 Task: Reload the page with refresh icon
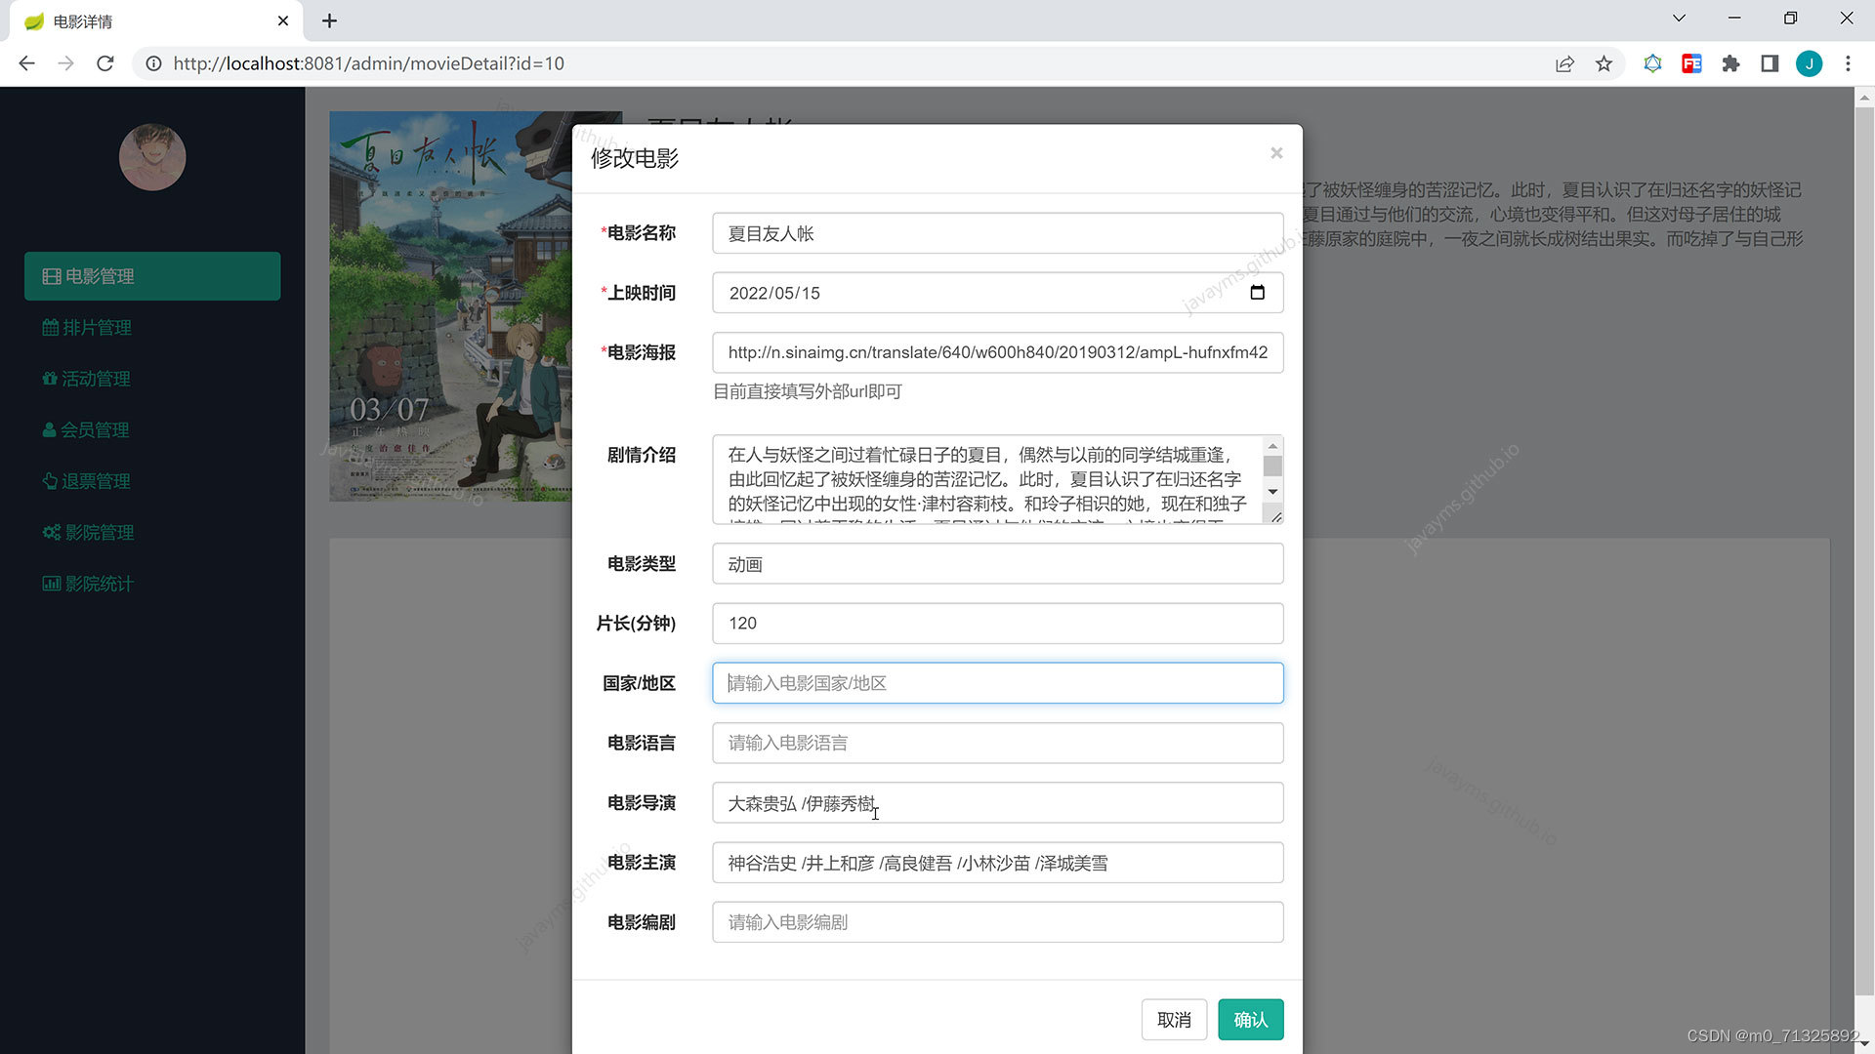point(105,63)
